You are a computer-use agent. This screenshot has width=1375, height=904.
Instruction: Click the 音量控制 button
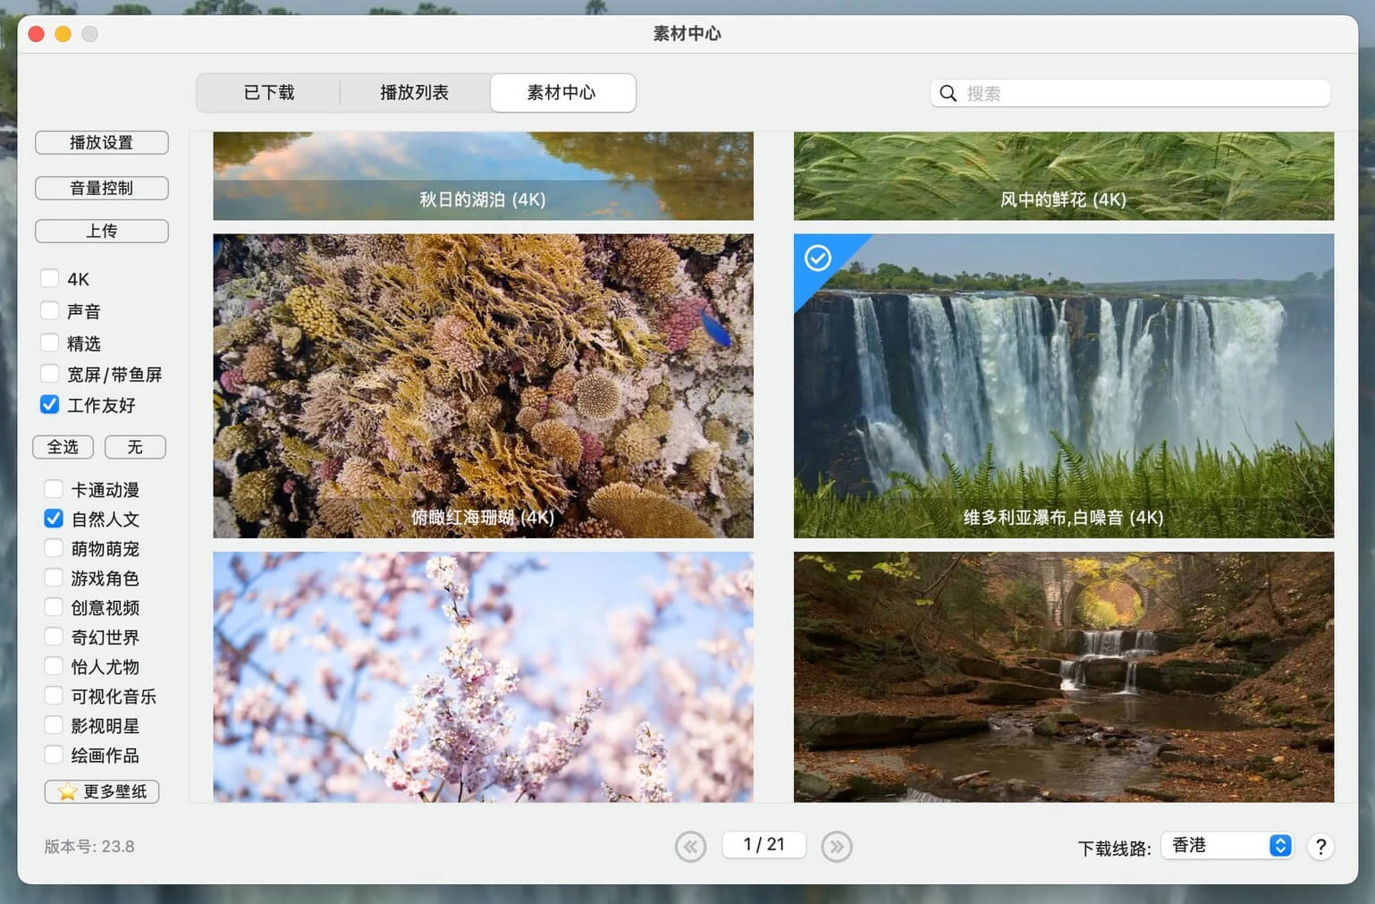coord(102,188)
